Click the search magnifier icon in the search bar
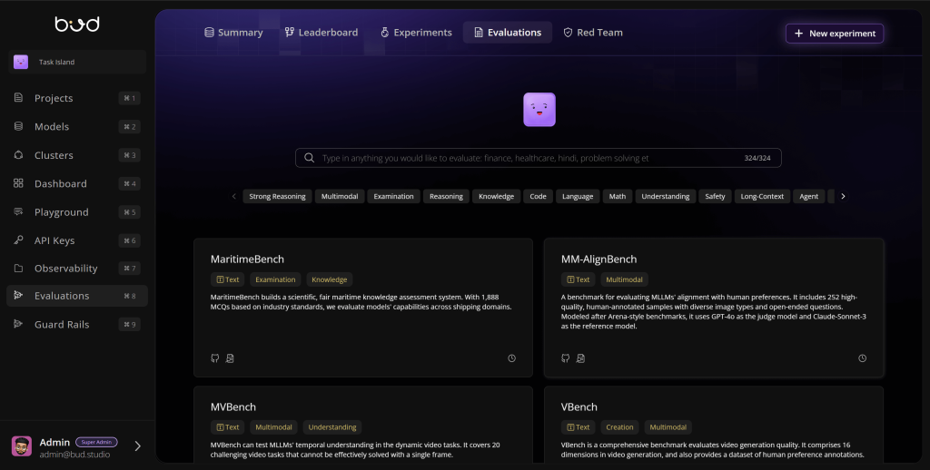The width and height of the screenshot is (930, 470). click(x=310, y=158)
